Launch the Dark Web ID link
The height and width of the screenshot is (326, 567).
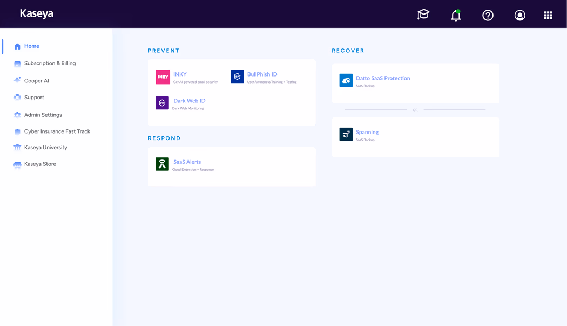pyautogui.click(x=189, y=101)
